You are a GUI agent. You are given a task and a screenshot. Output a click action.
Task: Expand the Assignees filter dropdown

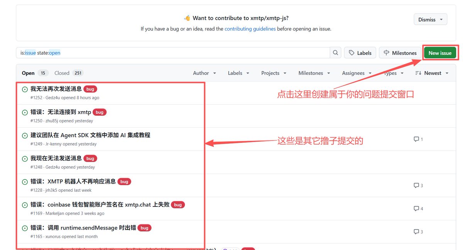[357, 73]
